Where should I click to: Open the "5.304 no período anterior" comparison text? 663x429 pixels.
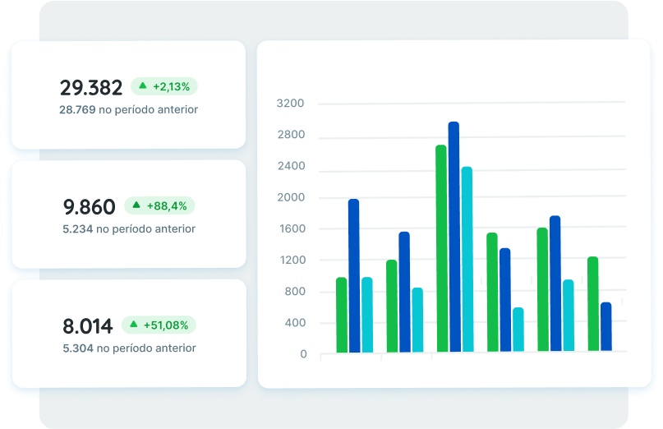129,348
